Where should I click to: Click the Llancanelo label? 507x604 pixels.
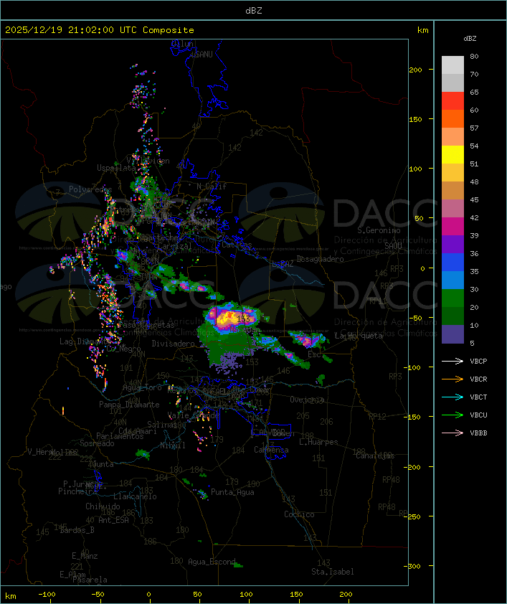click(135, 496)
